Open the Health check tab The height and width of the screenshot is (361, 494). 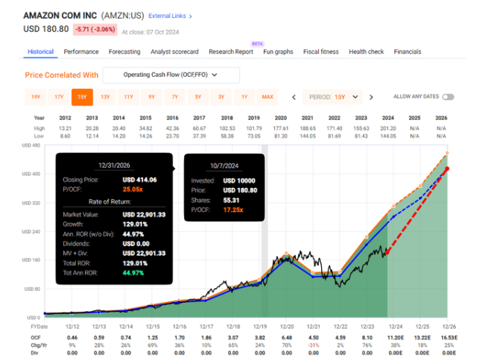[366, 51]
